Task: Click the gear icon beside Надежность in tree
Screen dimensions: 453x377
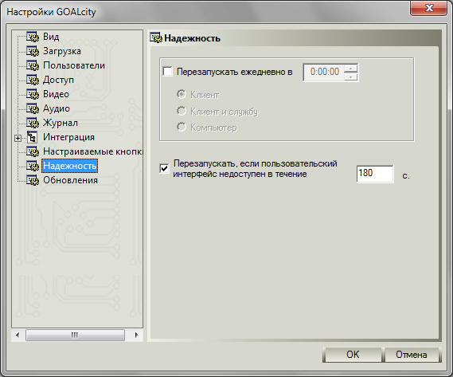Action: click(x=33, y=166)
